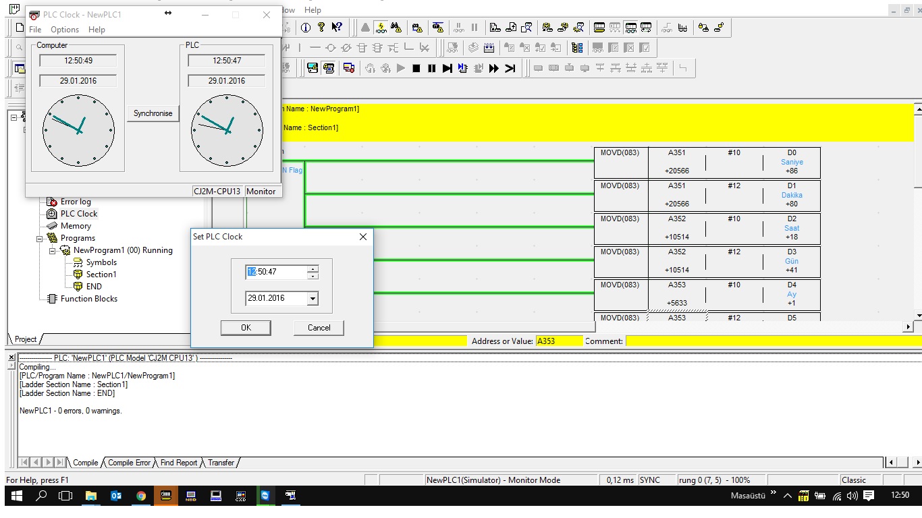Image resolution: width=922 pixels, height=518 pixels.
Task: Click the Pause simulation icon
Action: pyautogui.click(x=432, y=68)
